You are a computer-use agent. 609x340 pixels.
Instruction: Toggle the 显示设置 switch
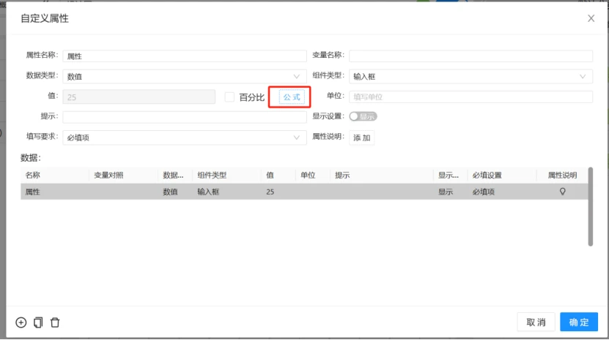363,116
